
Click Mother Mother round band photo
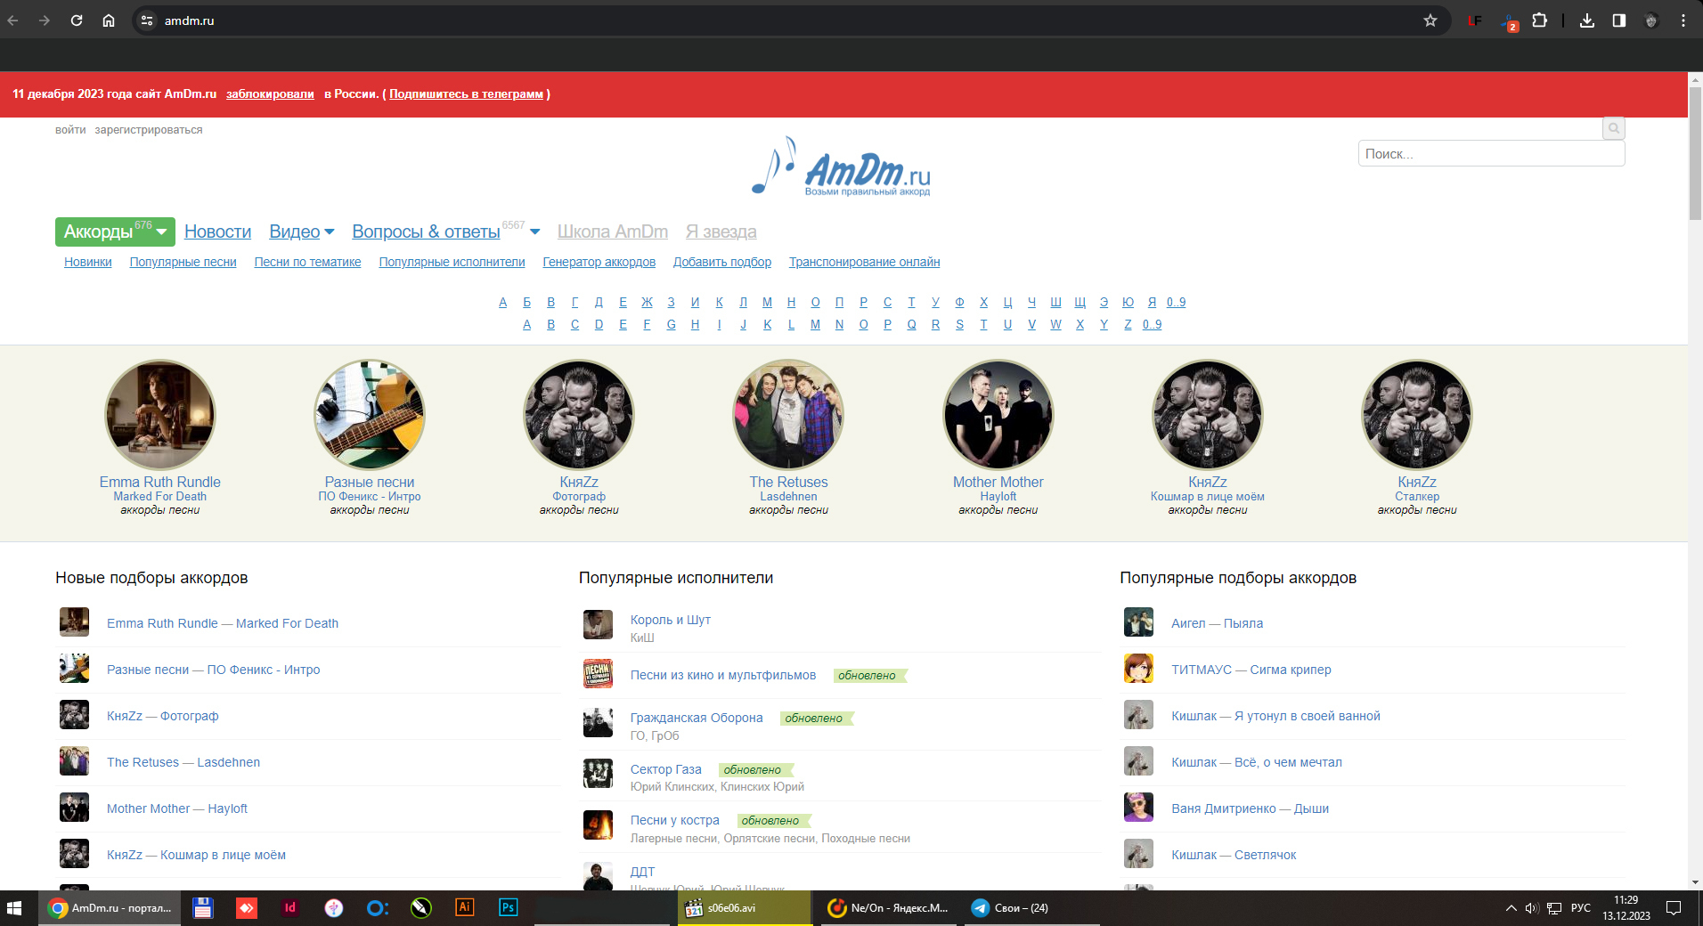click(998, 414)
